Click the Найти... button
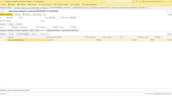172x96 pixels. 34,34
